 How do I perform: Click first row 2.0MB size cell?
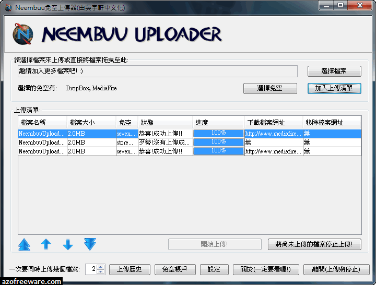91,134
